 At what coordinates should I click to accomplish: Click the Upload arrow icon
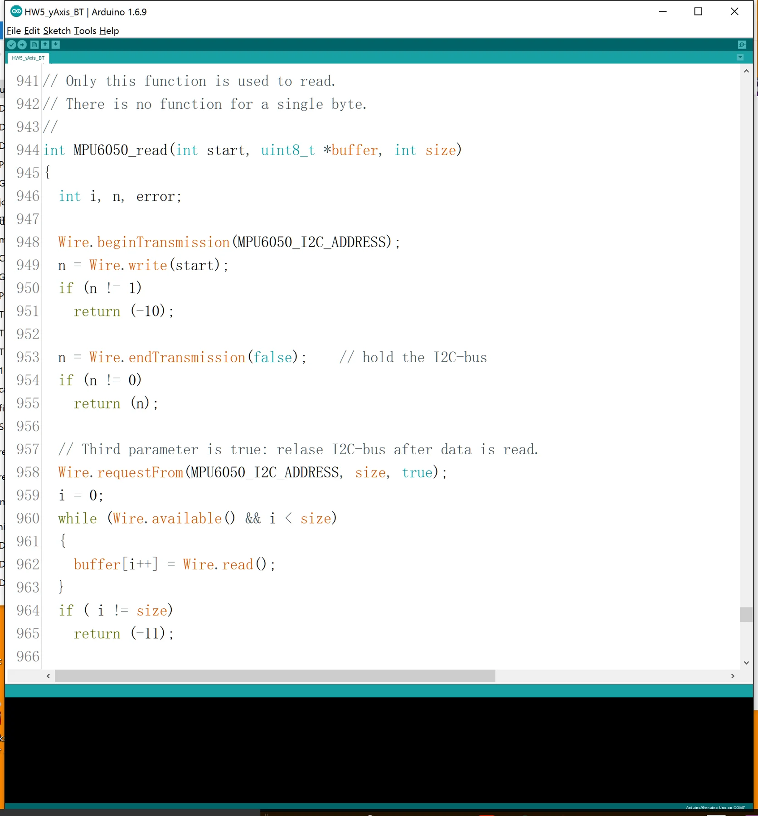click(22, 44)
